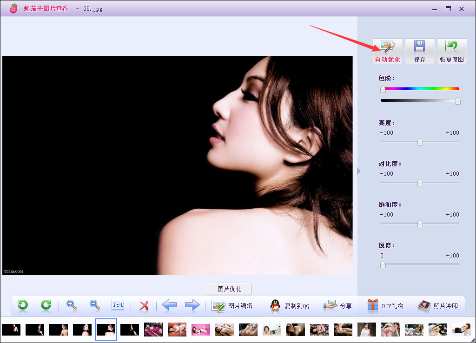Viewport: 476px width, 343px height.
Task: Open DIY礼物 gift option
Action: coord(385,305)
